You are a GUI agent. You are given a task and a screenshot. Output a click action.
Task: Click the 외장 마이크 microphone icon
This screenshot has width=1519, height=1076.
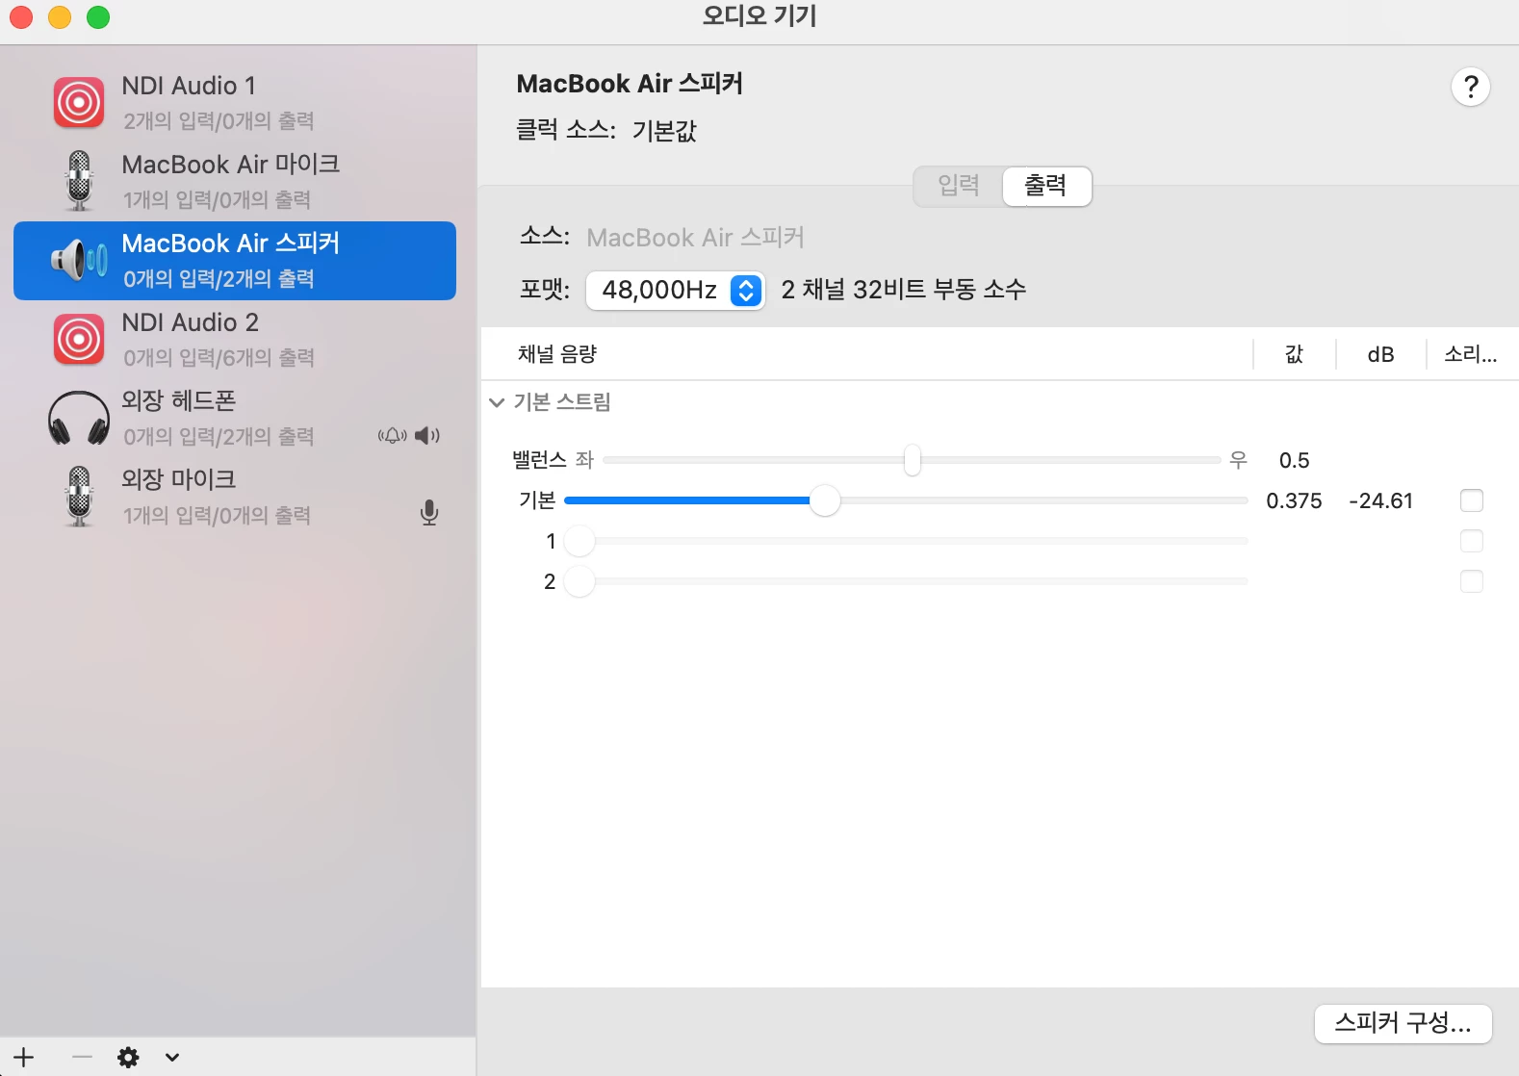point(79,497)
